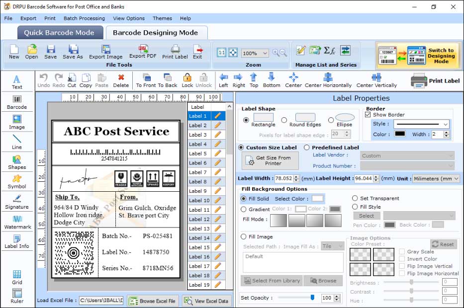Select the Custom Size Label option
464x308 pixels.
(x=241, y=148)
